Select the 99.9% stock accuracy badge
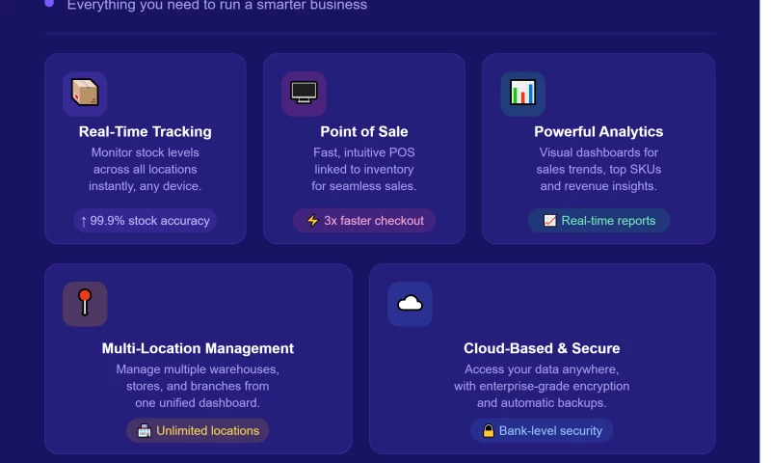The width and height of the screenshot is (771, 463). pos(146,221)
